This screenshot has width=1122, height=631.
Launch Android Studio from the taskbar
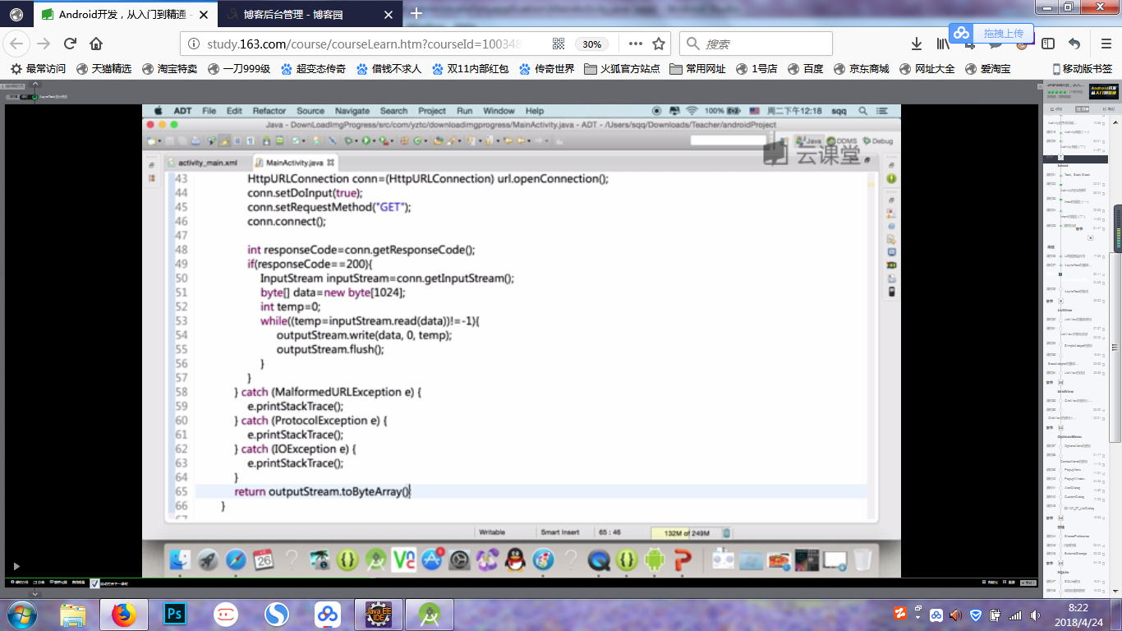pyautogui.click(x=429, y=614)
